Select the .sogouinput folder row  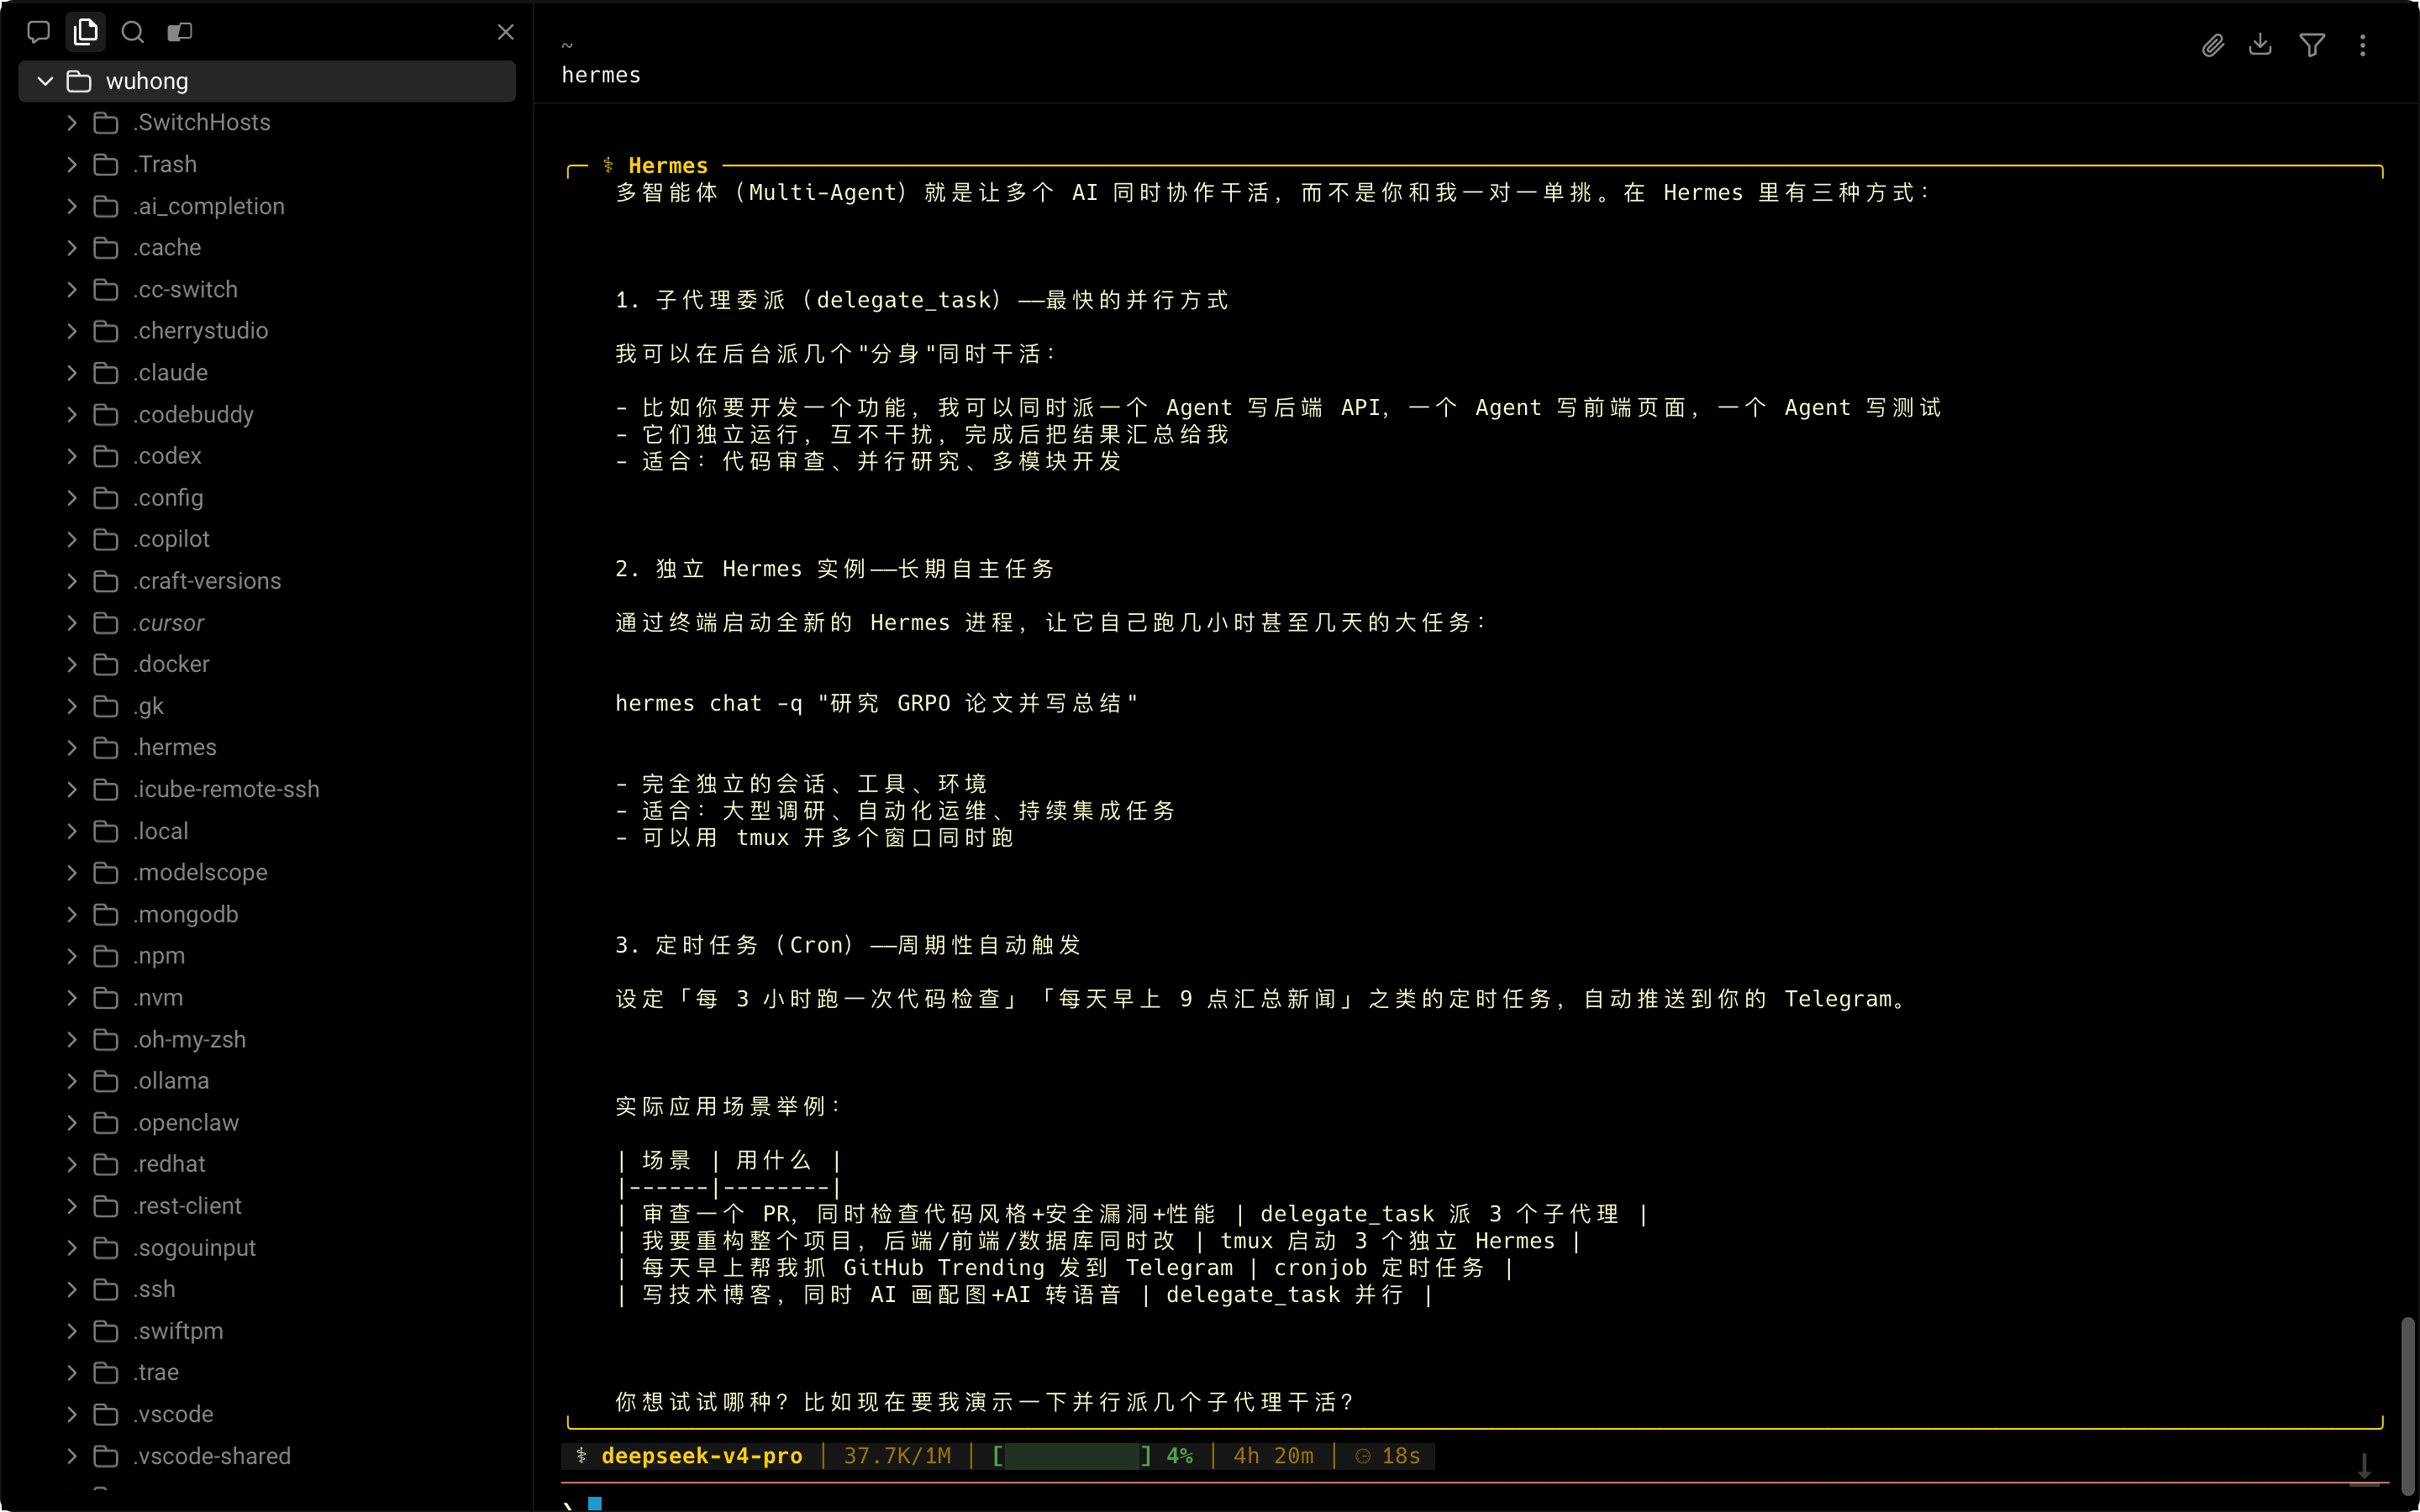pos(267,1248)
